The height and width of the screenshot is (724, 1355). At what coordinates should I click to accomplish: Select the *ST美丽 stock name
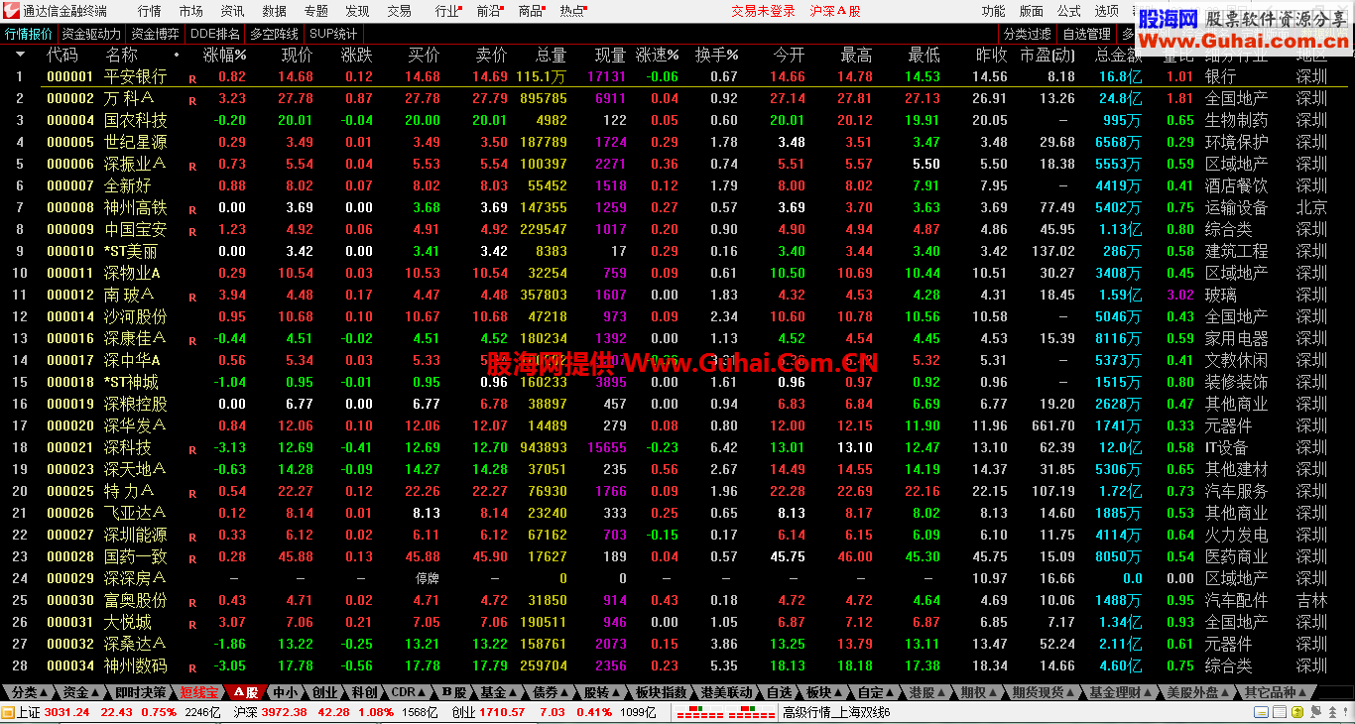click(x=130, y=251)
